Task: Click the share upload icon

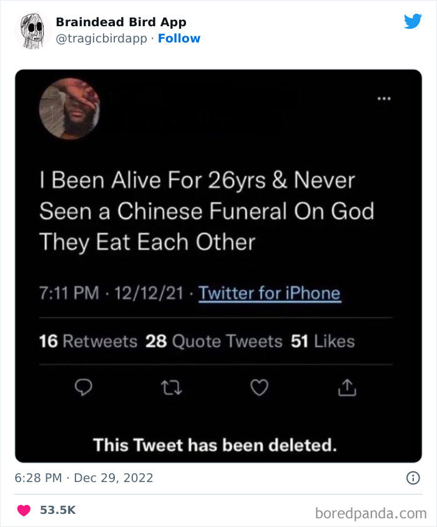Action: (346, 388)
